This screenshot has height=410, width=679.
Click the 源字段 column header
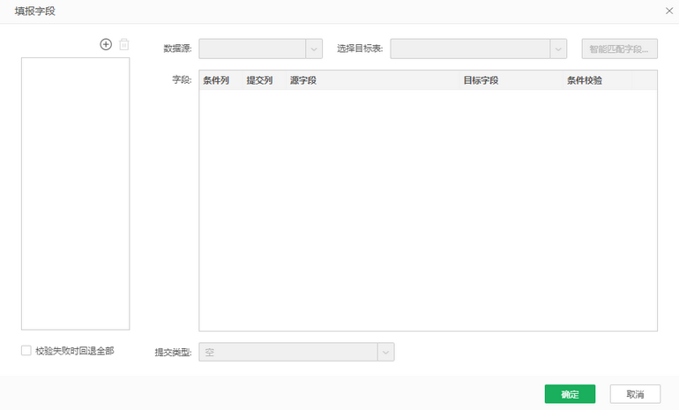(372, 80)
